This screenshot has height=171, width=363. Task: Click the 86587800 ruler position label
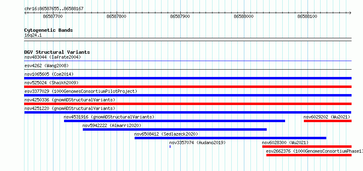tap(117, 16)
